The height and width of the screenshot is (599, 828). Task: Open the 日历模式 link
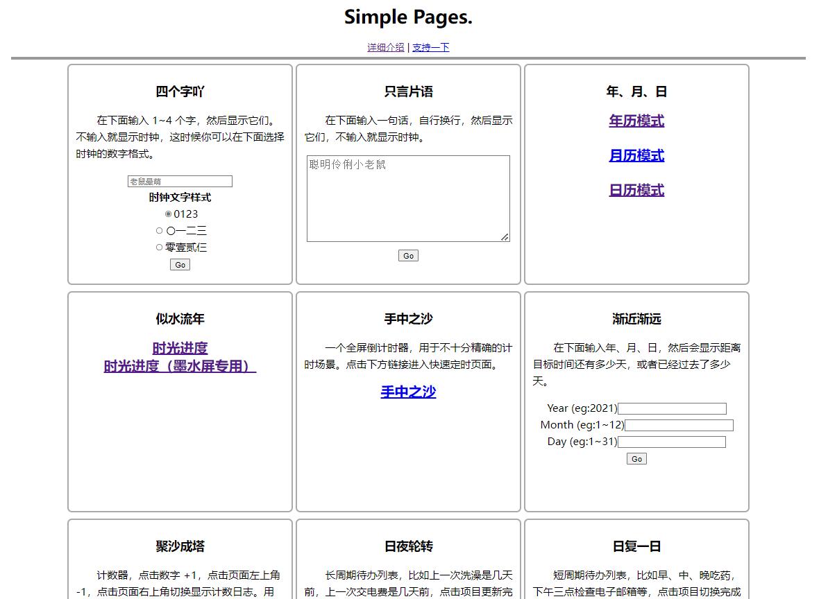point(636,190)
